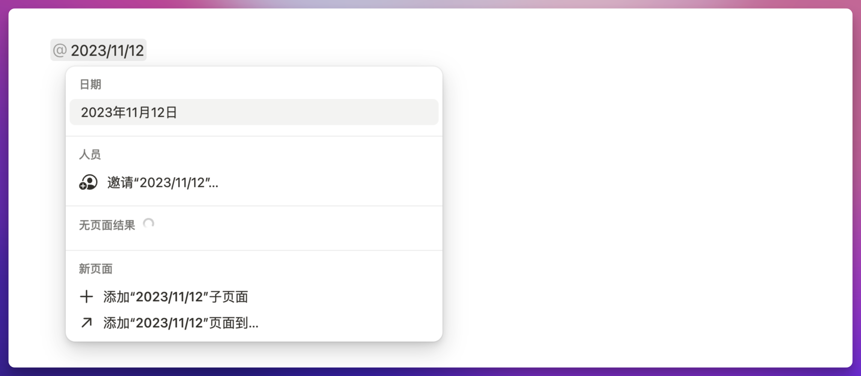The width and height of the screenshot is (861, 376).
Task: Click the loading spinner near 无页面结果
Action: pos(149,224)
